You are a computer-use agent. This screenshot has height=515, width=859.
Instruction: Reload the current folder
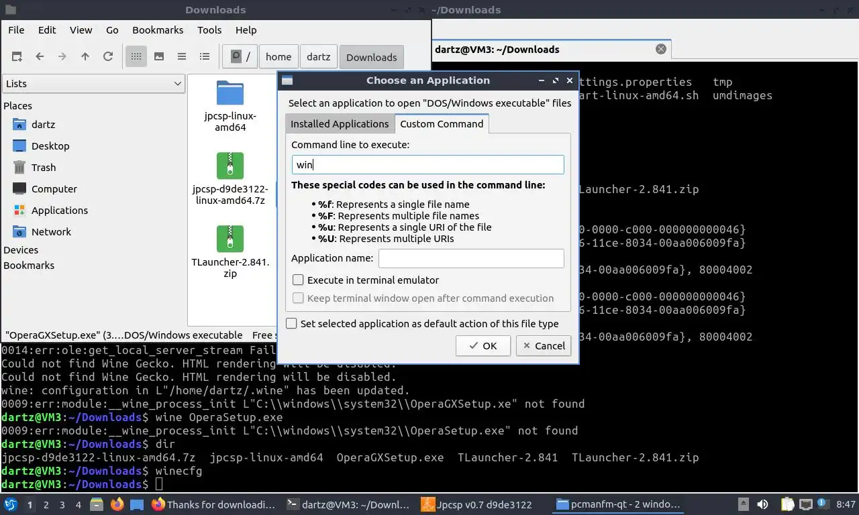coord(108,57)
